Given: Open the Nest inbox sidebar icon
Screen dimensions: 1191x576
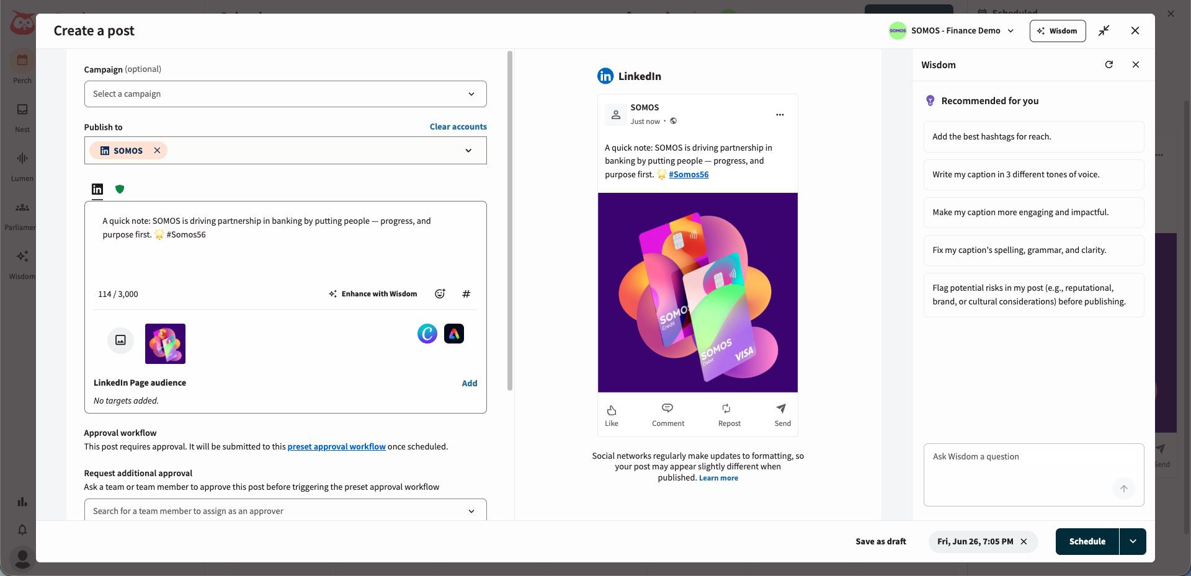Looking at the screenshot, I should [22, 110].
